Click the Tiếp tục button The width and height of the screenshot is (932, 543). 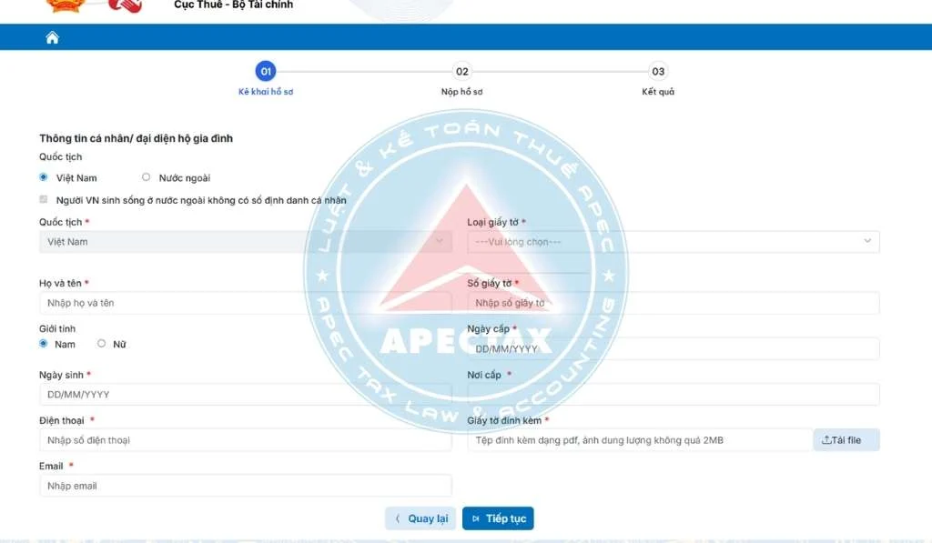(x=498, y=518)
